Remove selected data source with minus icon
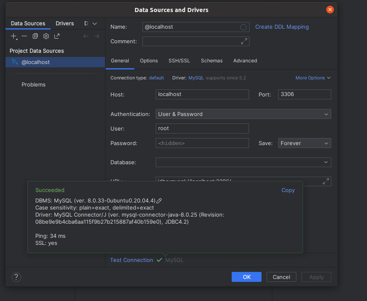Viewport: 367px width, 301px height. (x=24, y=36)
